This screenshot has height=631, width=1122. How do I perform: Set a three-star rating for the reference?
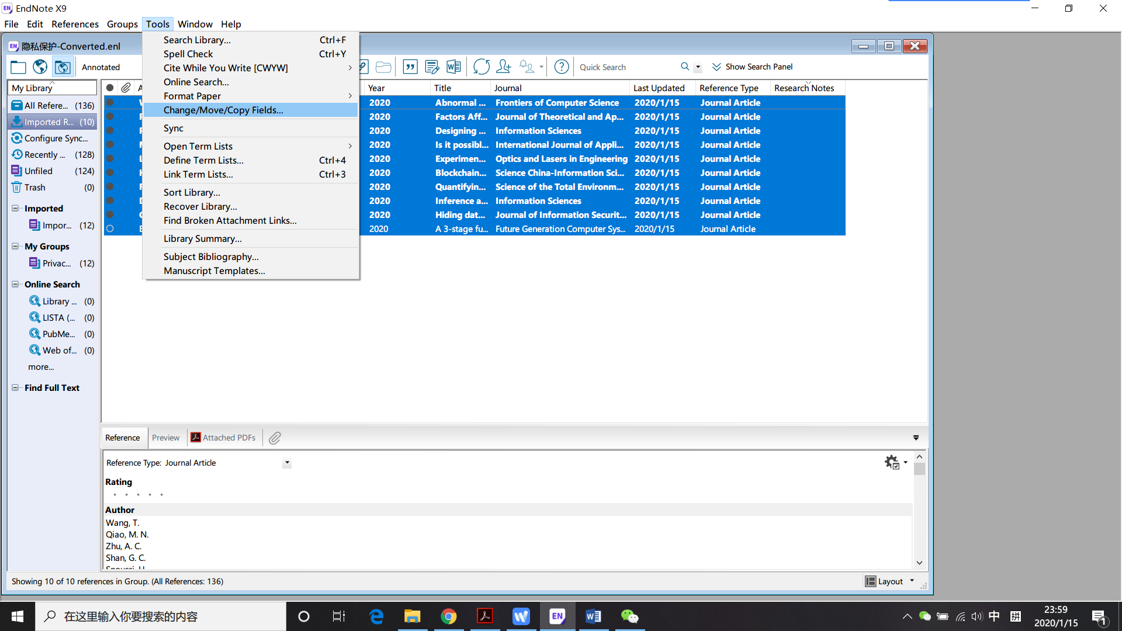pyautogui.click(x=138, y=494)
